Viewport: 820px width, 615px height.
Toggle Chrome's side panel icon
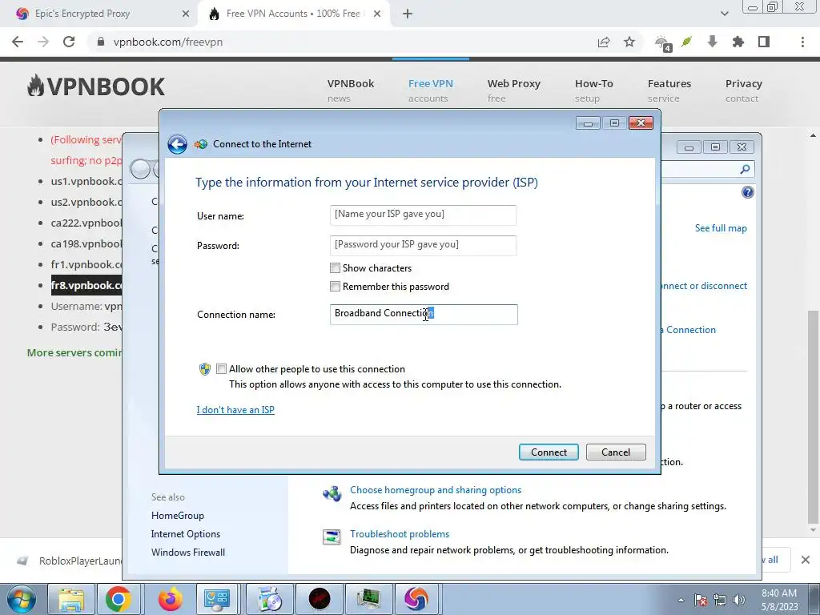pyautogui.click(x=763, y=42)
